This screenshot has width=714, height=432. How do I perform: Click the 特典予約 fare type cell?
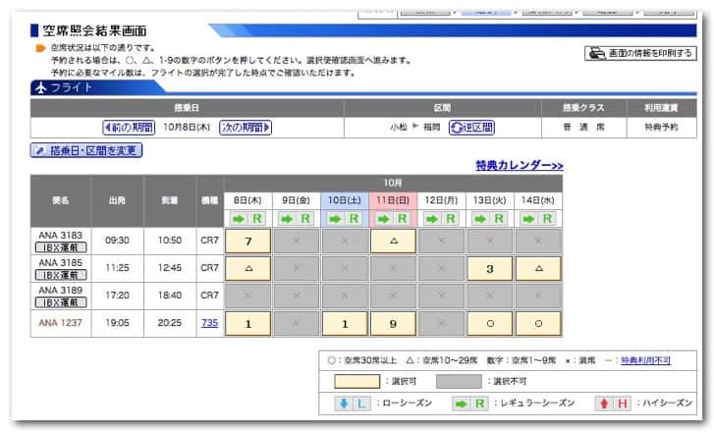tap(661, 127)
